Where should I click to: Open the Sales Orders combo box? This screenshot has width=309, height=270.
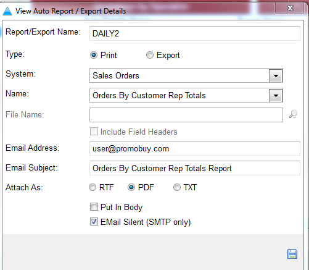point(186,75)
